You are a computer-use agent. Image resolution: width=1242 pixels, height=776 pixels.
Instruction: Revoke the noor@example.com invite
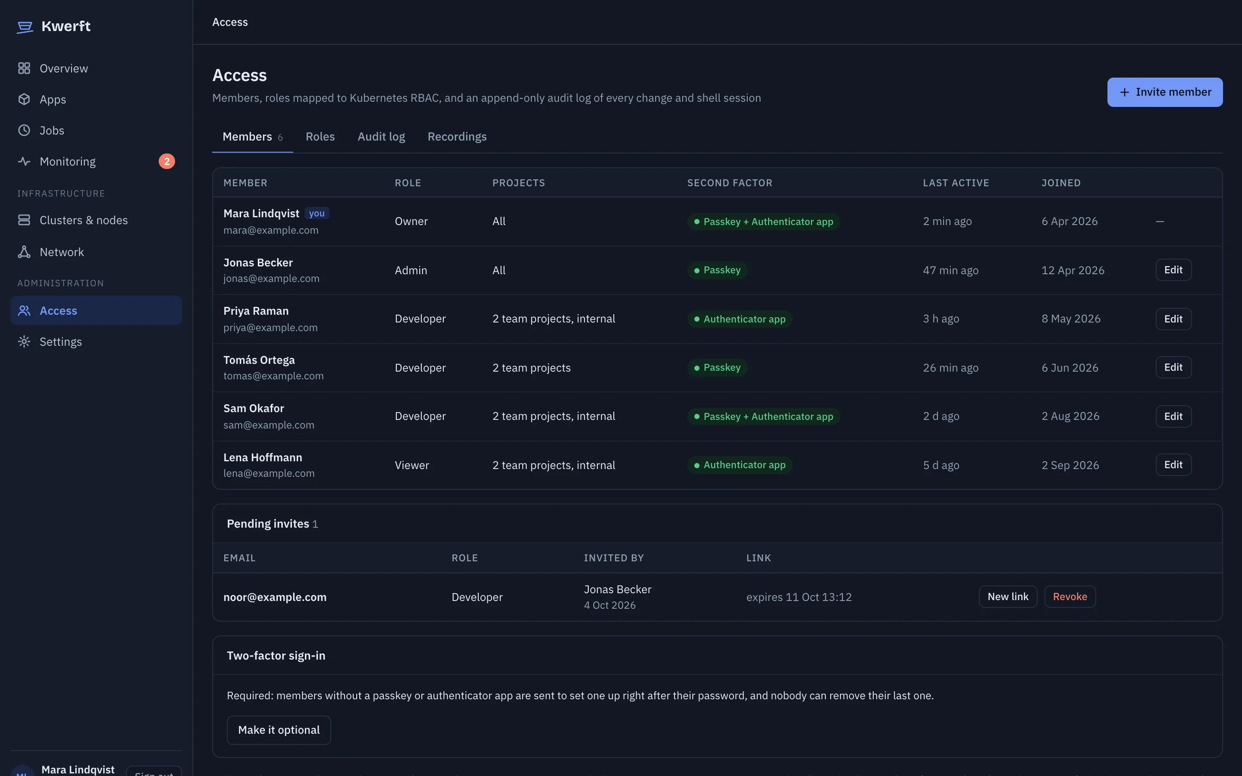(x=1070, y=596)
